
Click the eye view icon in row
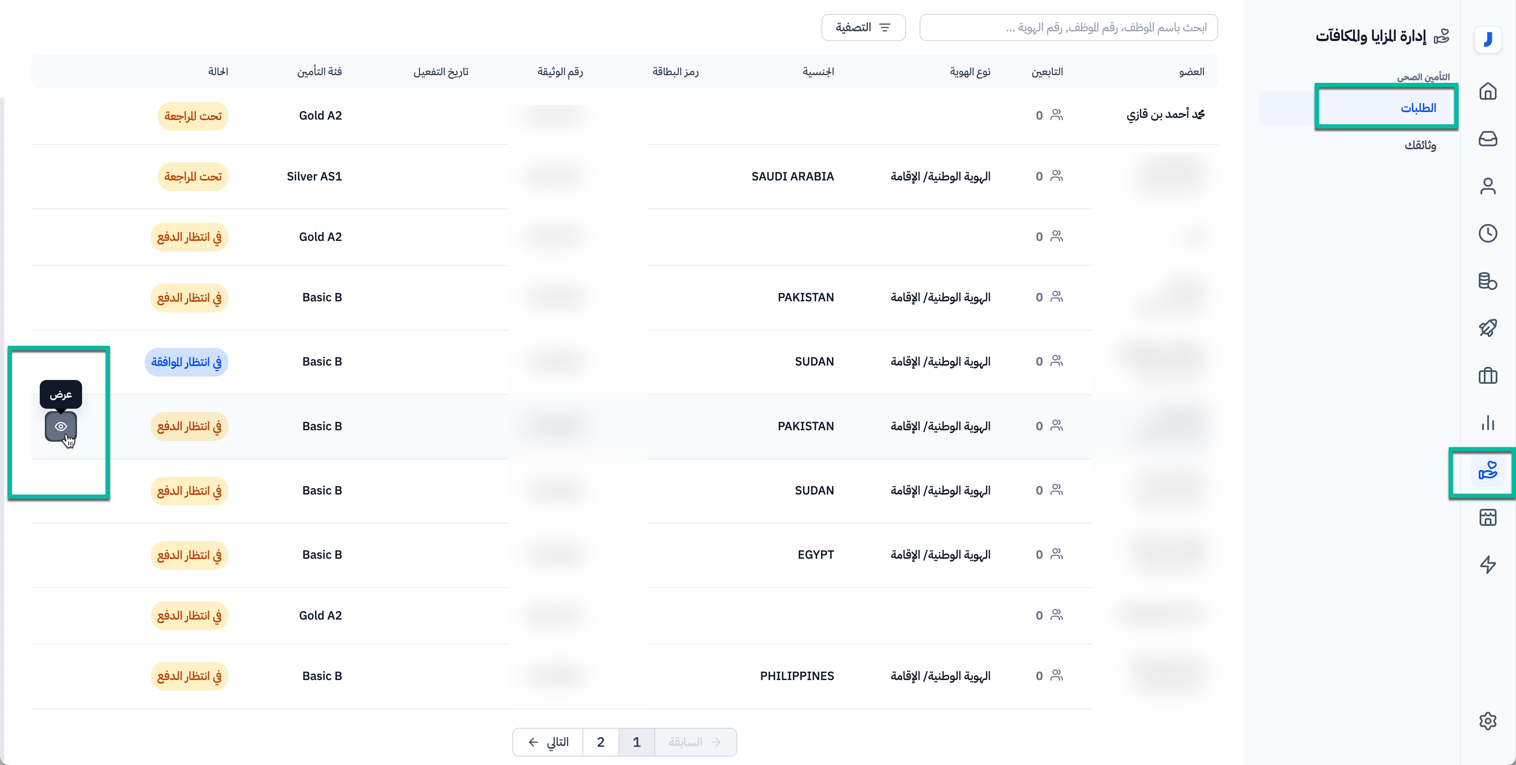tap(60, 426)
